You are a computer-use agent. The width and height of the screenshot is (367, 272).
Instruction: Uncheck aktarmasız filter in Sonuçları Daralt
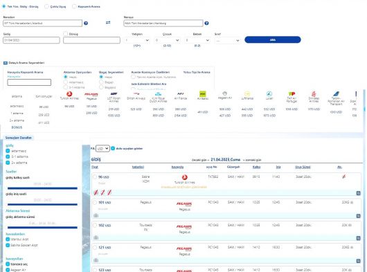[x=8, y=151]
